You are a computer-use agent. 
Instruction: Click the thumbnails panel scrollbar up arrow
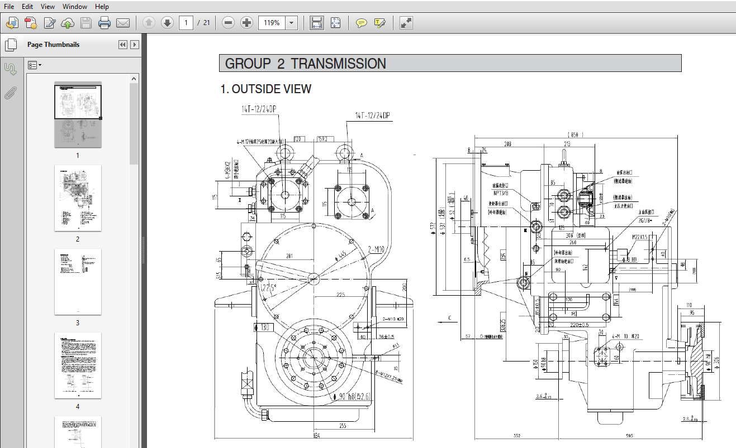(134, 79)
